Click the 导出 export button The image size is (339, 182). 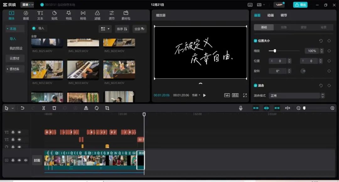coord(300,5)
